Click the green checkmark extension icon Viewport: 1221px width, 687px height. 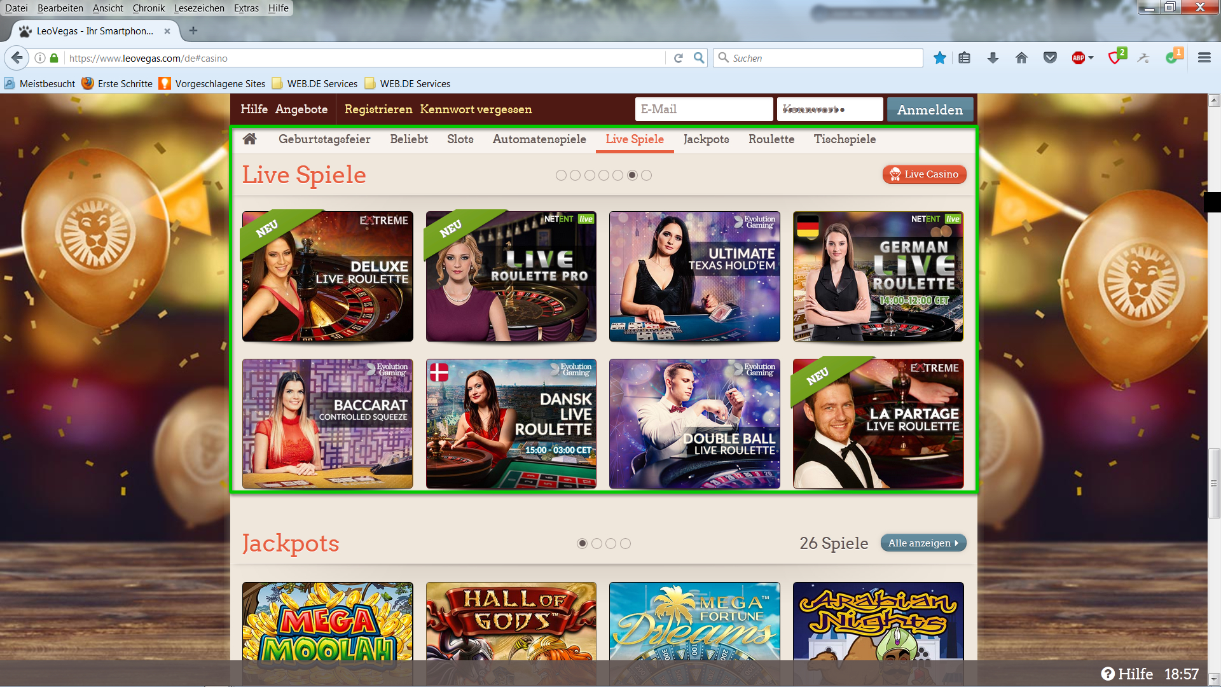point(1171,58)
